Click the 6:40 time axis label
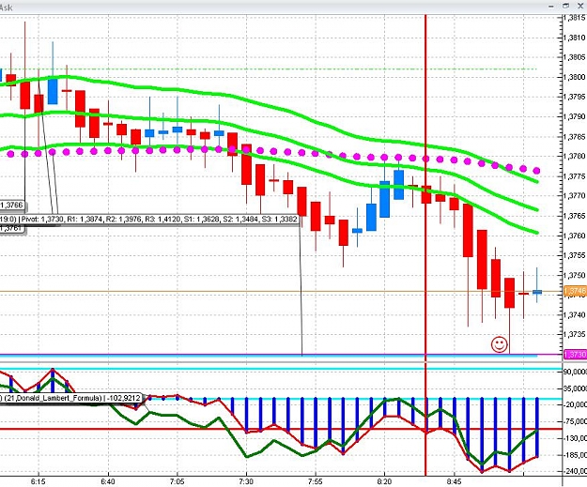The image size is (587, 487). coord(108,481)
